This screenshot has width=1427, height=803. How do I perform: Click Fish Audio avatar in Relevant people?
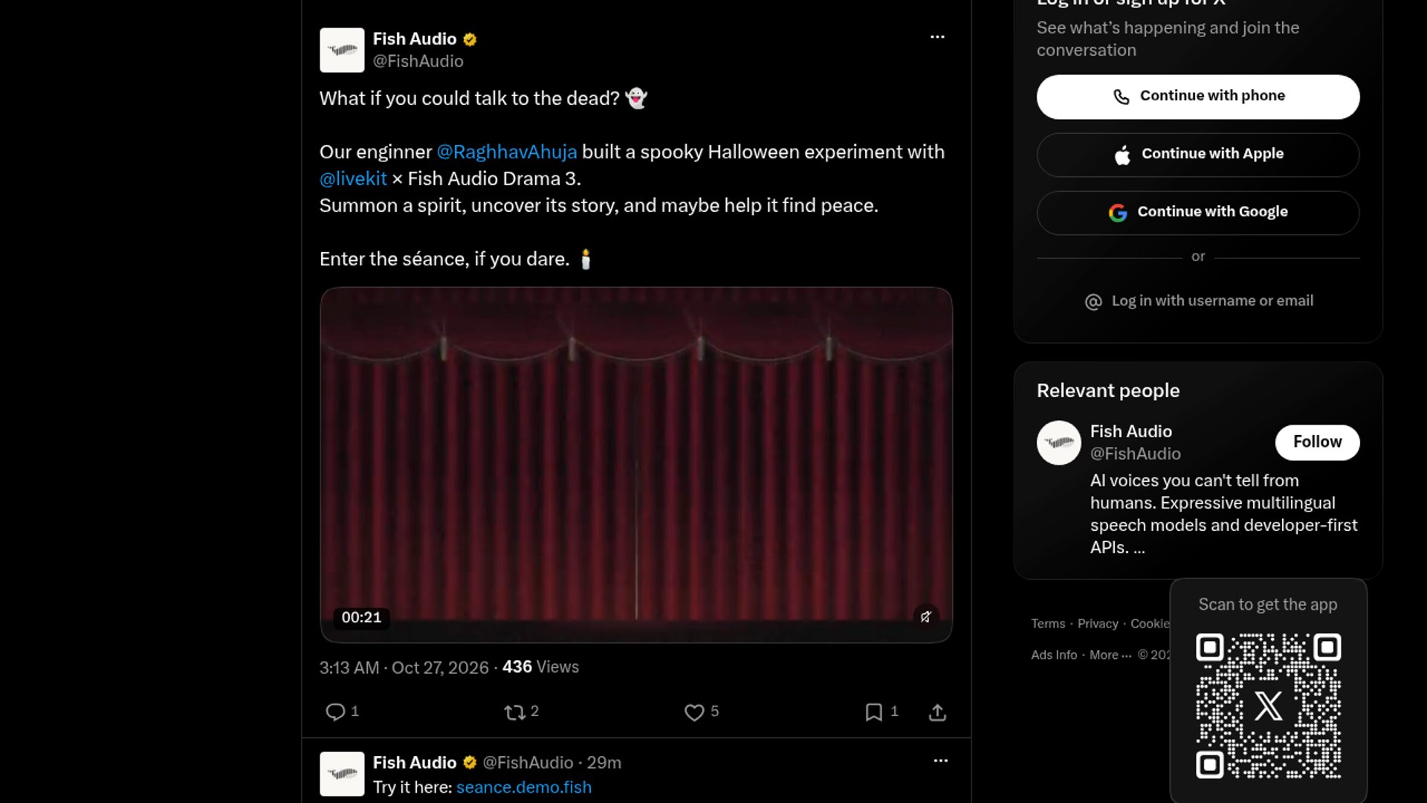tap(1058, 443)
